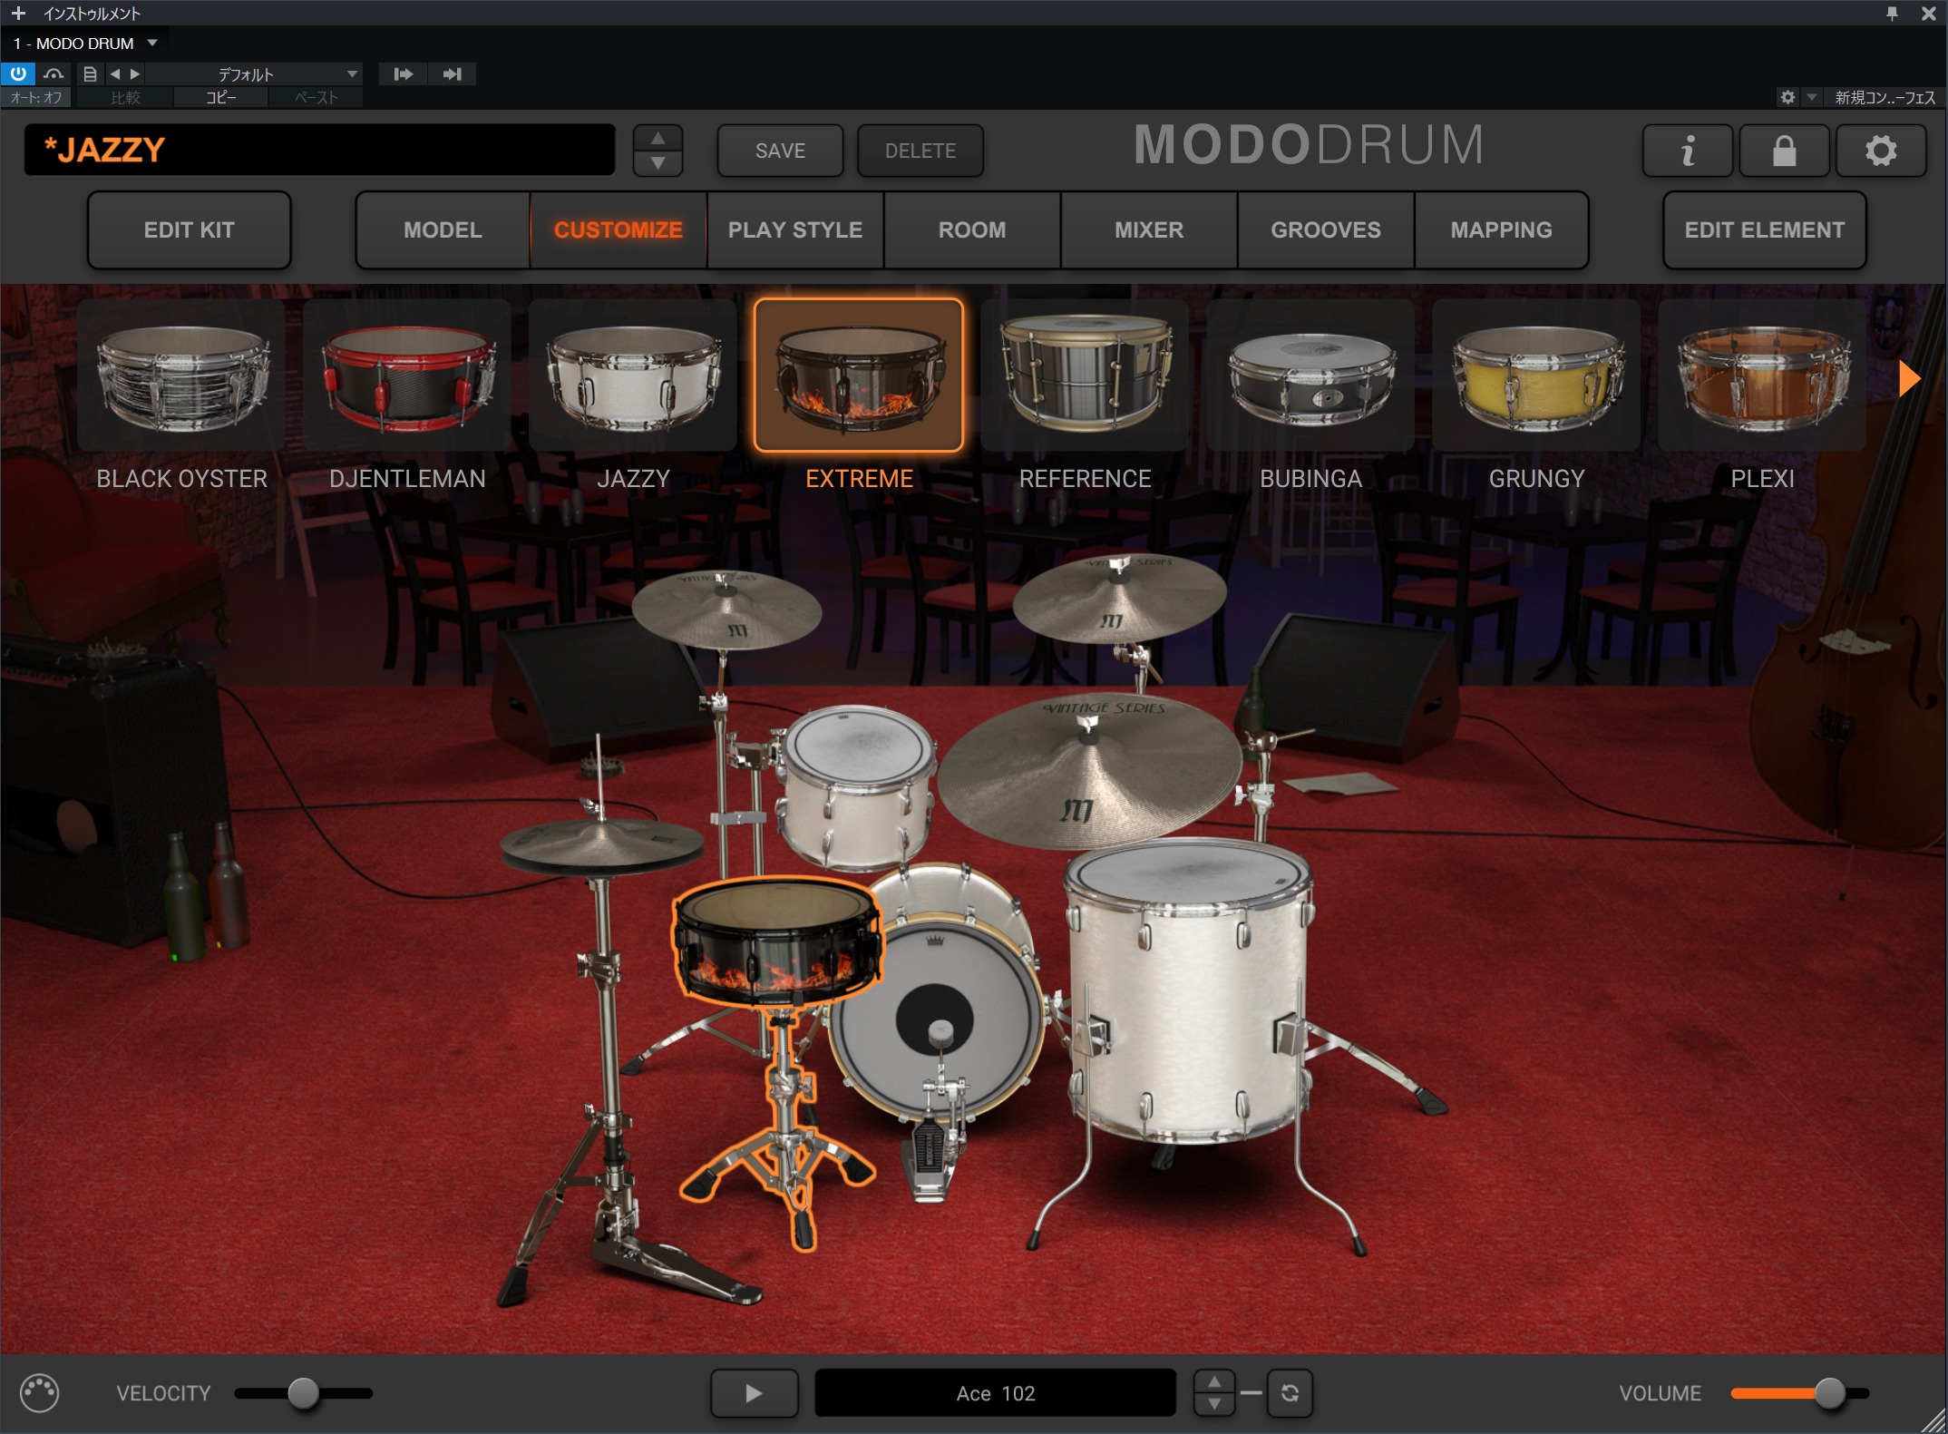Expand the control surface dropdown arrow
1948x1434 pixels.
coord(1811,97)
